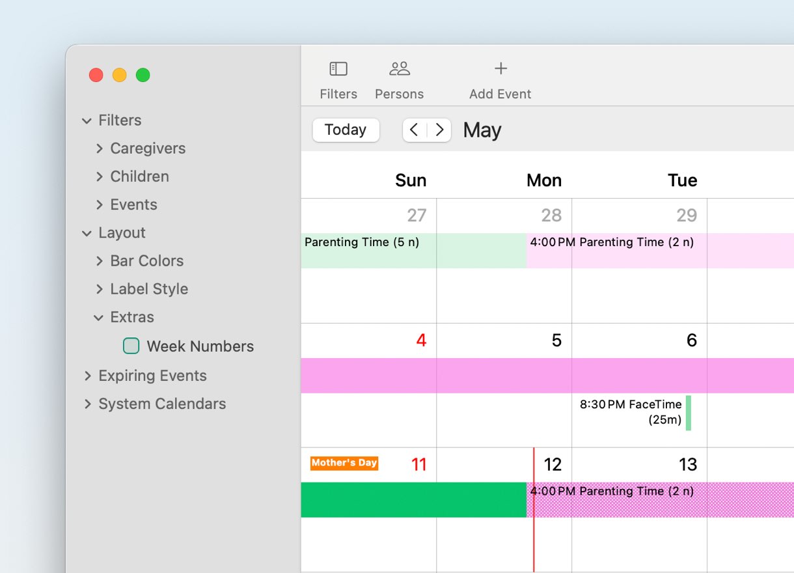Select day 4 in the calendar
Screen dimensions: 794x573
421,341
